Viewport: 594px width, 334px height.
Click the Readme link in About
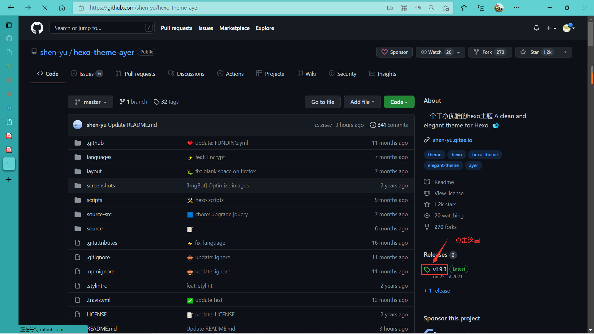pos(444,182)
